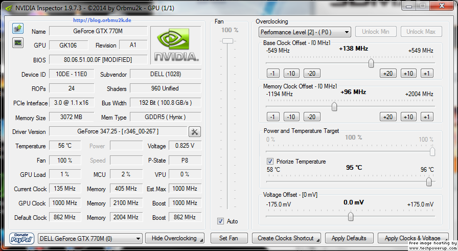Decrease memory clock offset by 10
Viewport: 458px width, 251px height.
click(291, 117)
